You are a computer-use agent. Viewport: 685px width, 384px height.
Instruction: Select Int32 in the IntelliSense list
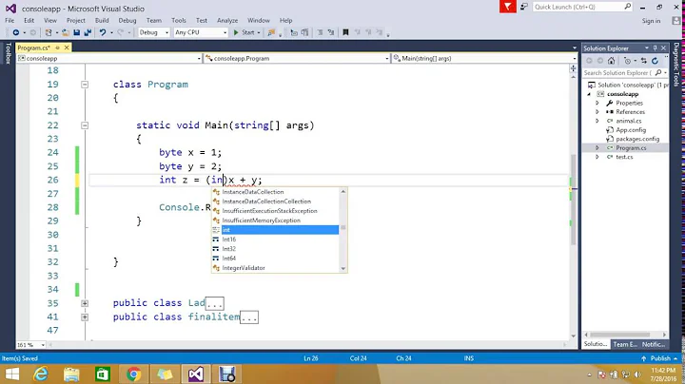click(x=229, y=249)
